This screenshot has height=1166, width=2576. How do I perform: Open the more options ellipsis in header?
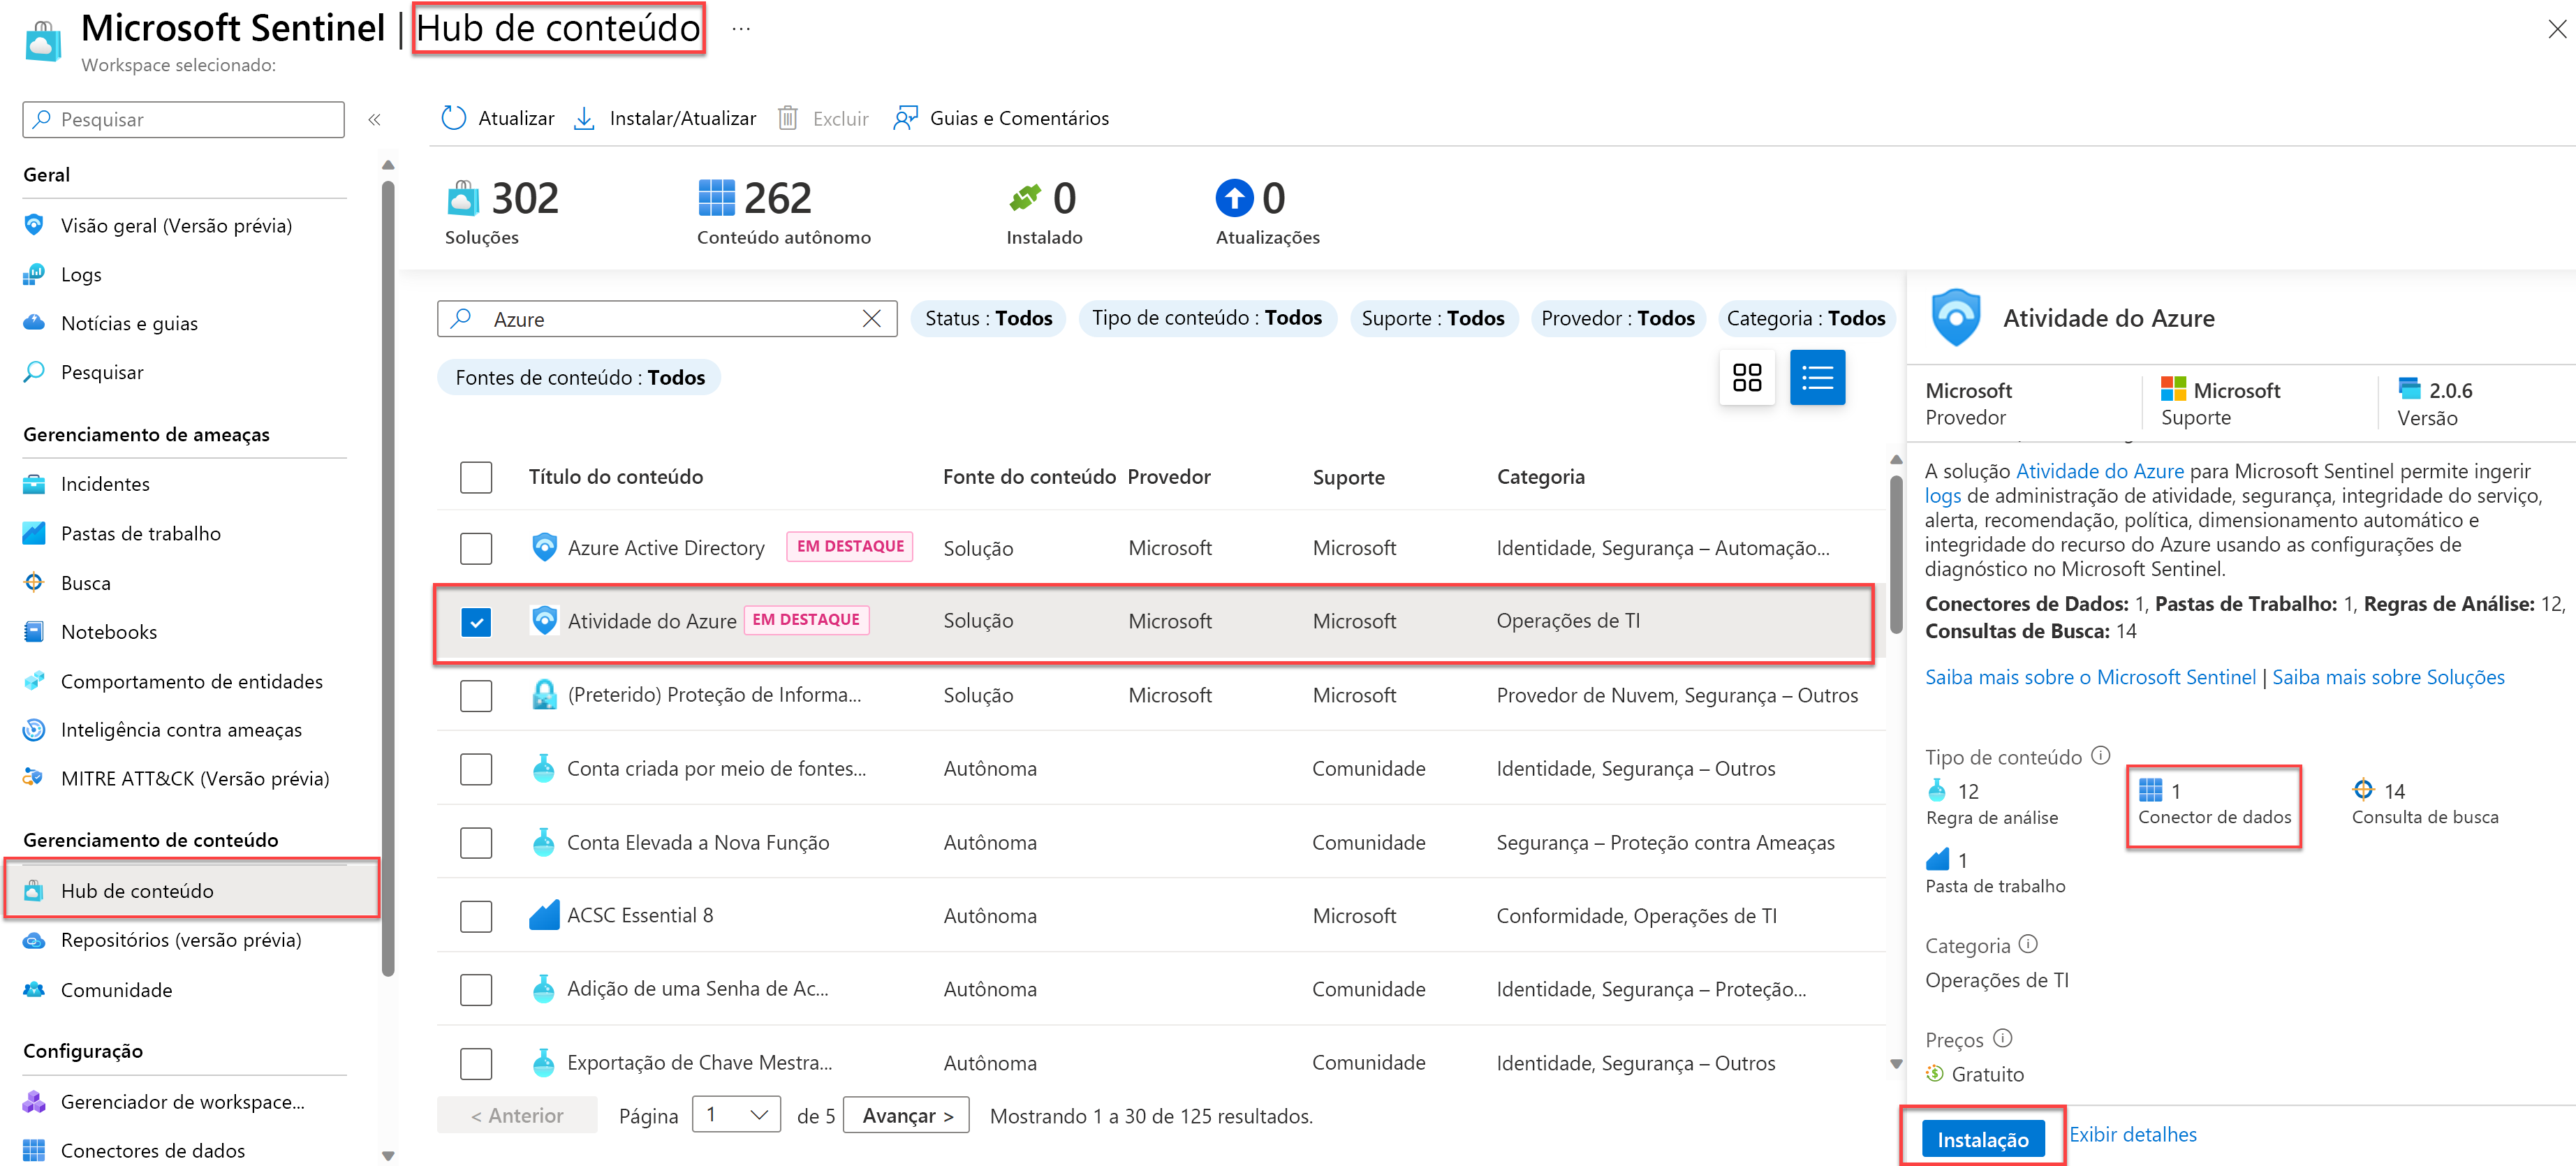pyautogui.click(x=740, y=28)
